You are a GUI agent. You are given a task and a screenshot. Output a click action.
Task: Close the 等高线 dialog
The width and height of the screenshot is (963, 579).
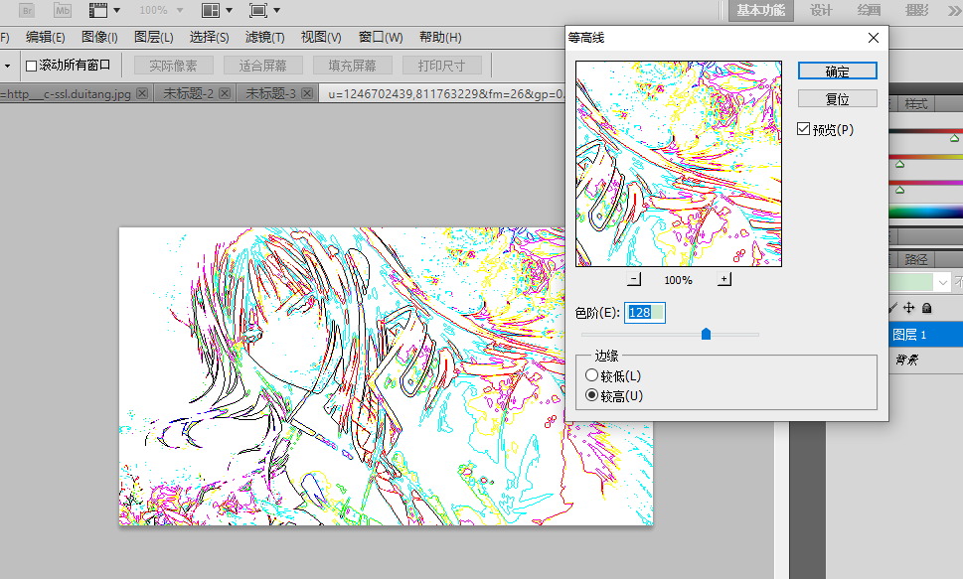874,38
